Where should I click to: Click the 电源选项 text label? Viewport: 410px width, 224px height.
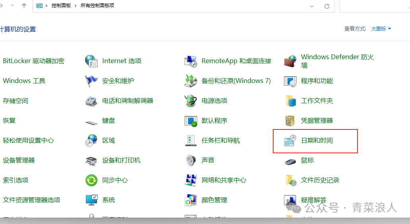(214, 101)
